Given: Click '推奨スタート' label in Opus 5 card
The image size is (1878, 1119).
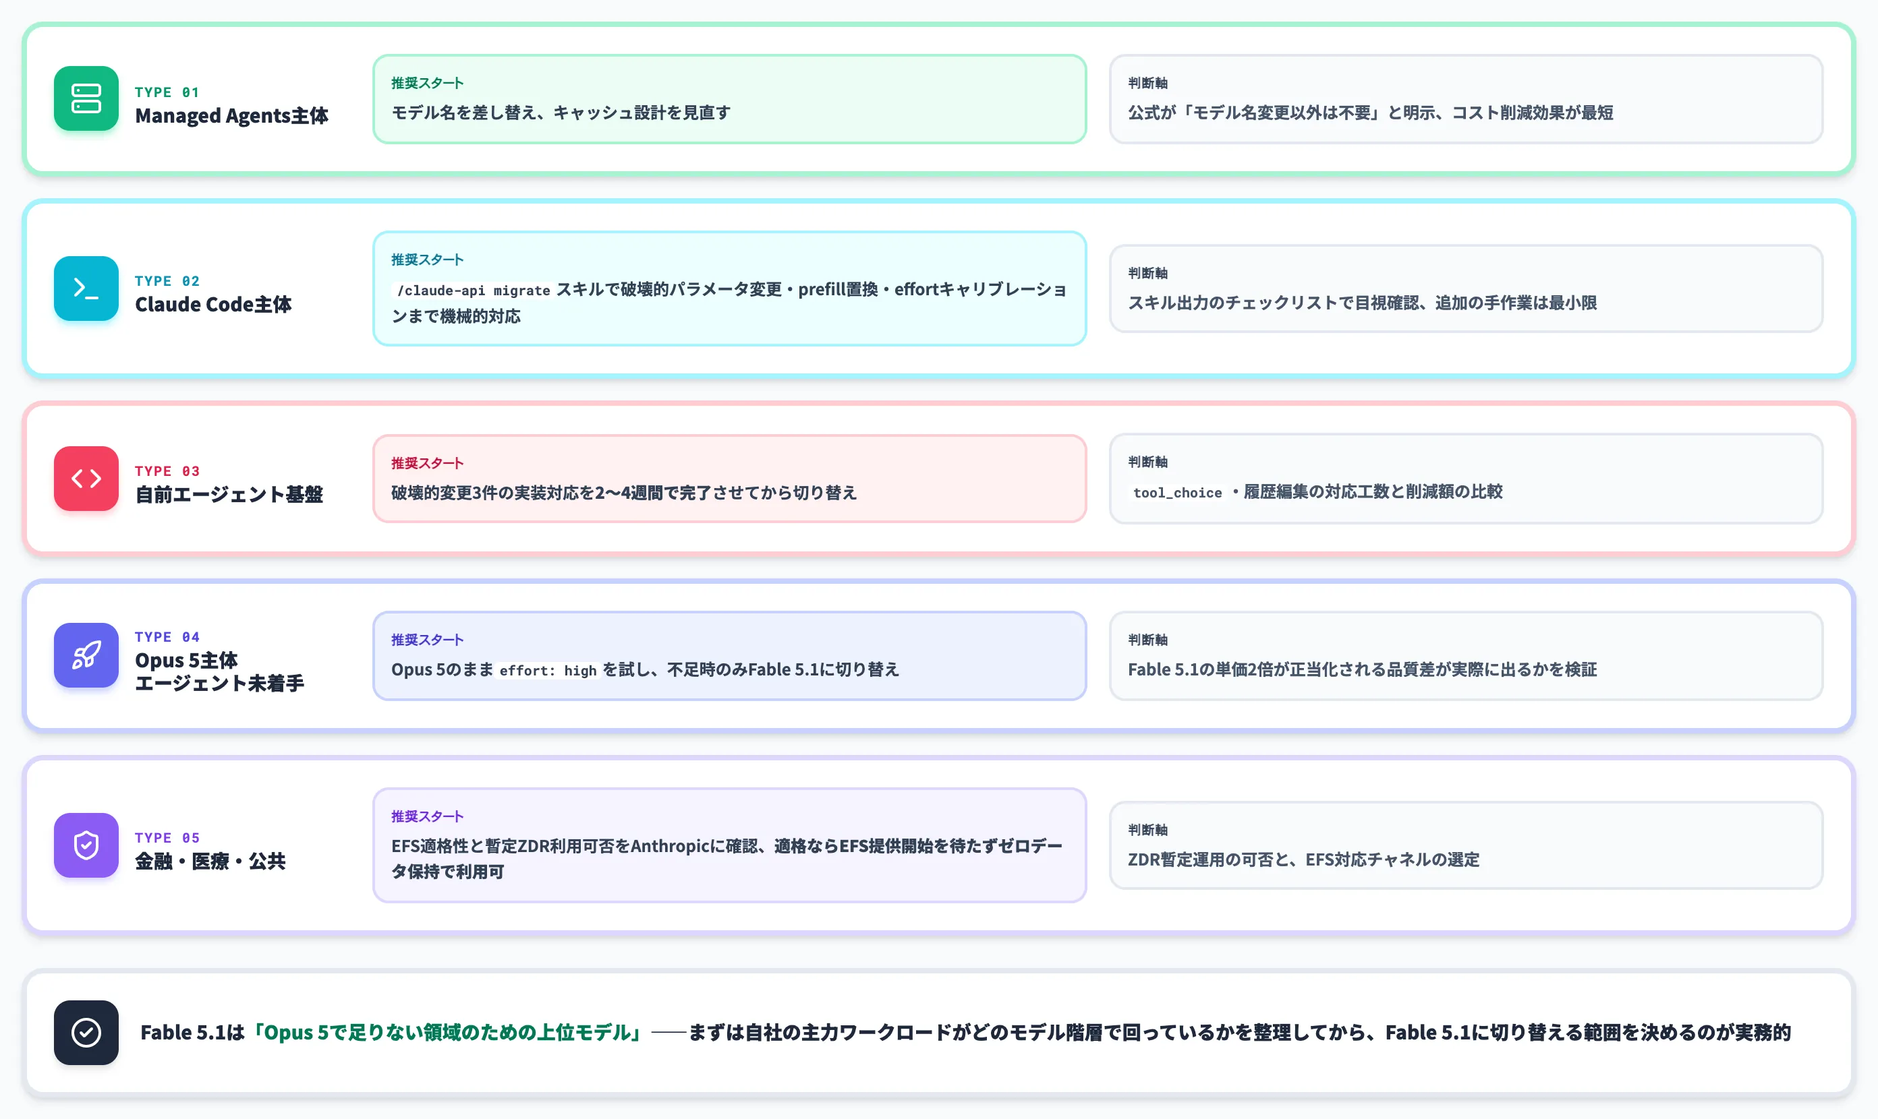Looking at the screenshot, I should click(427, 640).
